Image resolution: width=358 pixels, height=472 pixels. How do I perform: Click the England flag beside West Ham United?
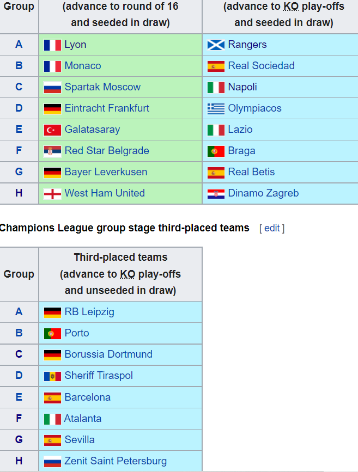coord(52,194)
